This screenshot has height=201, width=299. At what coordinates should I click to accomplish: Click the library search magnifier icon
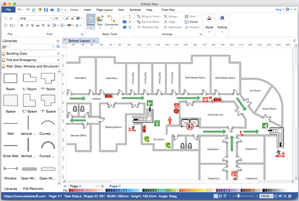pos(58,46)
